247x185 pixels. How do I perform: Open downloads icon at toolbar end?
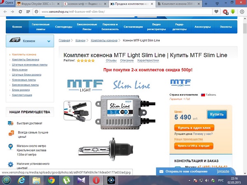point(242,12)
